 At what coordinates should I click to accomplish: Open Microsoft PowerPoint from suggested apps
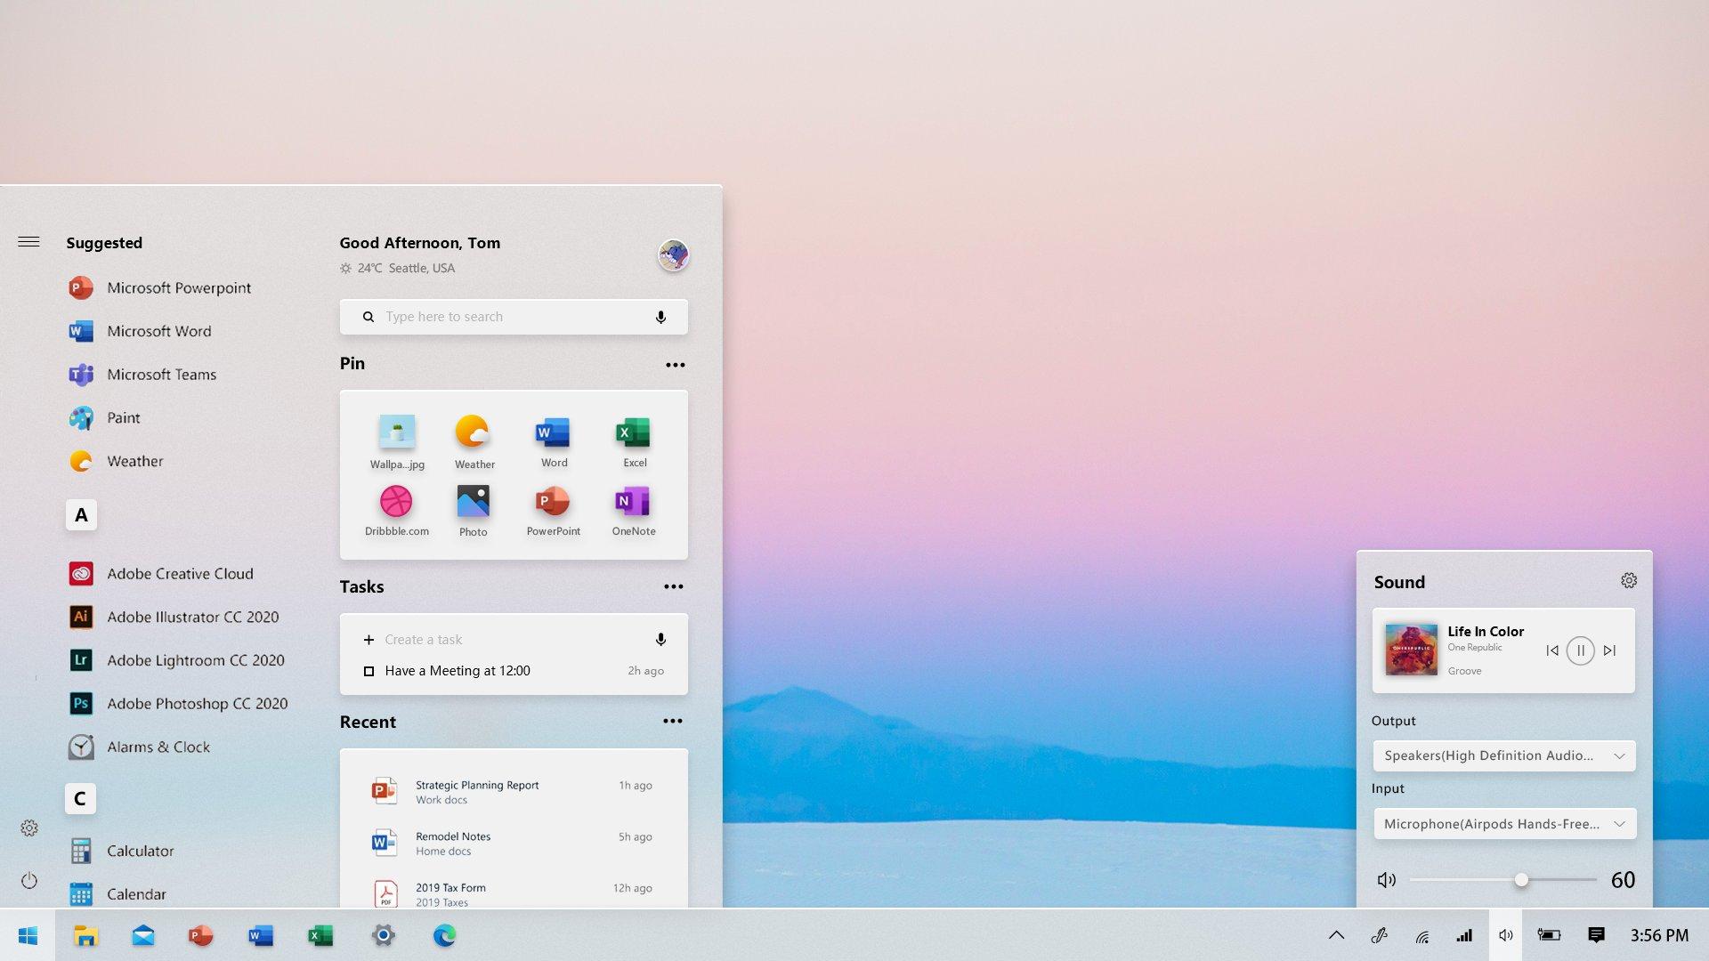178,287
